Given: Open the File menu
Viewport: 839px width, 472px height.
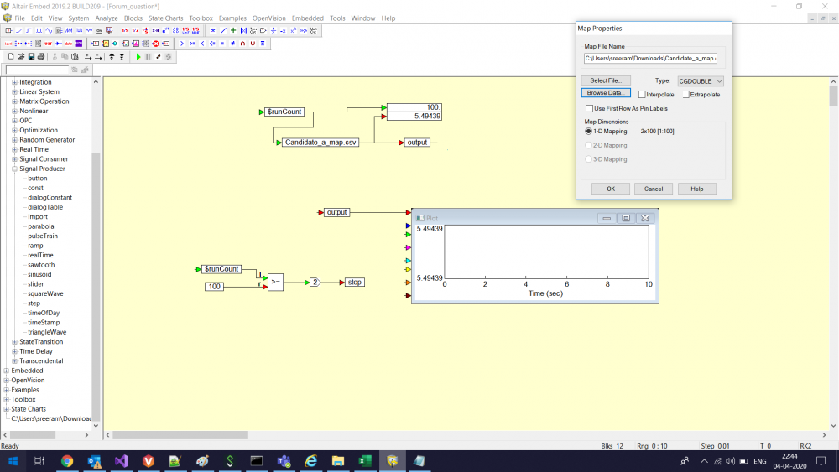Looking at the screenshot, I should click(x=19, y=18).
